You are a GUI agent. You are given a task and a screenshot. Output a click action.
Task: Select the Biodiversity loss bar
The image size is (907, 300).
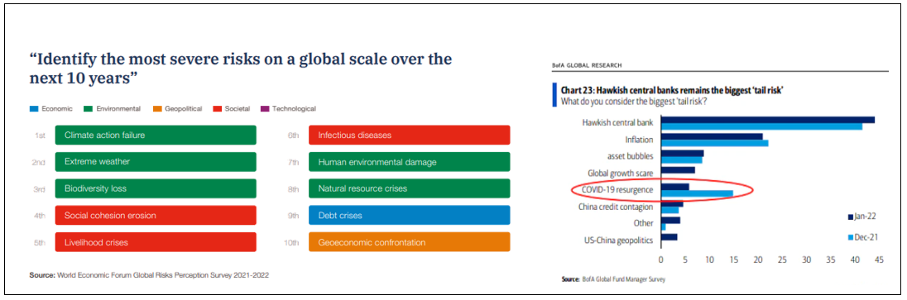coord(156,188)
